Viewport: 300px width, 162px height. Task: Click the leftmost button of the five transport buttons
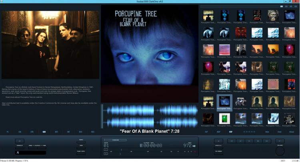(232, 141)
